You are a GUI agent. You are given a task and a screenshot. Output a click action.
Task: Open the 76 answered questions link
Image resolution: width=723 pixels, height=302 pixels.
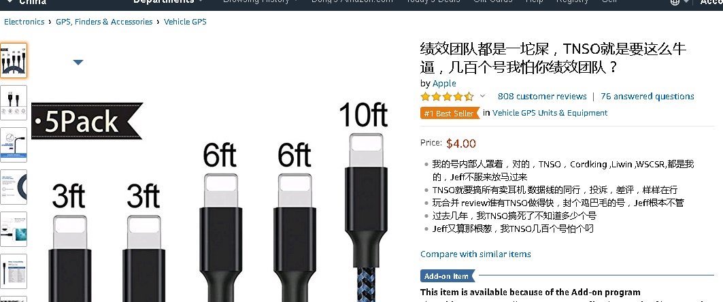[647, 97]
